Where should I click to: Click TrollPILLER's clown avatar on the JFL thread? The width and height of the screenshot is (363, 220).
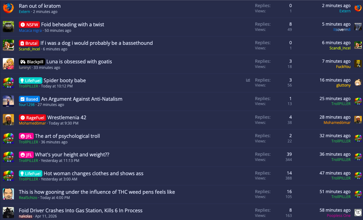[8, 138]
